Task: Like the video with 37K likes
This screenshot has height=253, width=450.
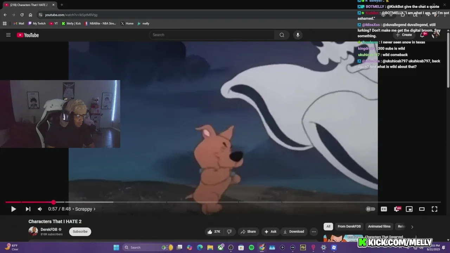Action: pos(214,232)
